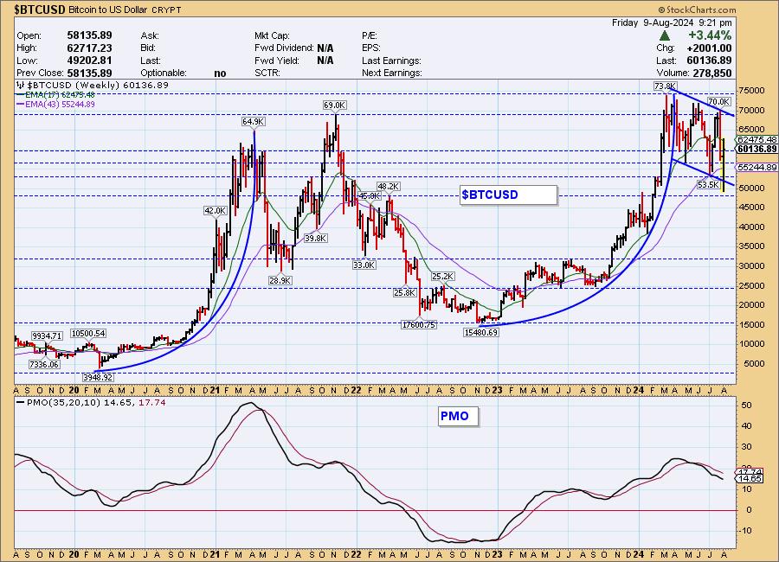The width and height of the screenshot is (779, 562).
Task: Click the 73.8K peak price label
Action: 665,86
